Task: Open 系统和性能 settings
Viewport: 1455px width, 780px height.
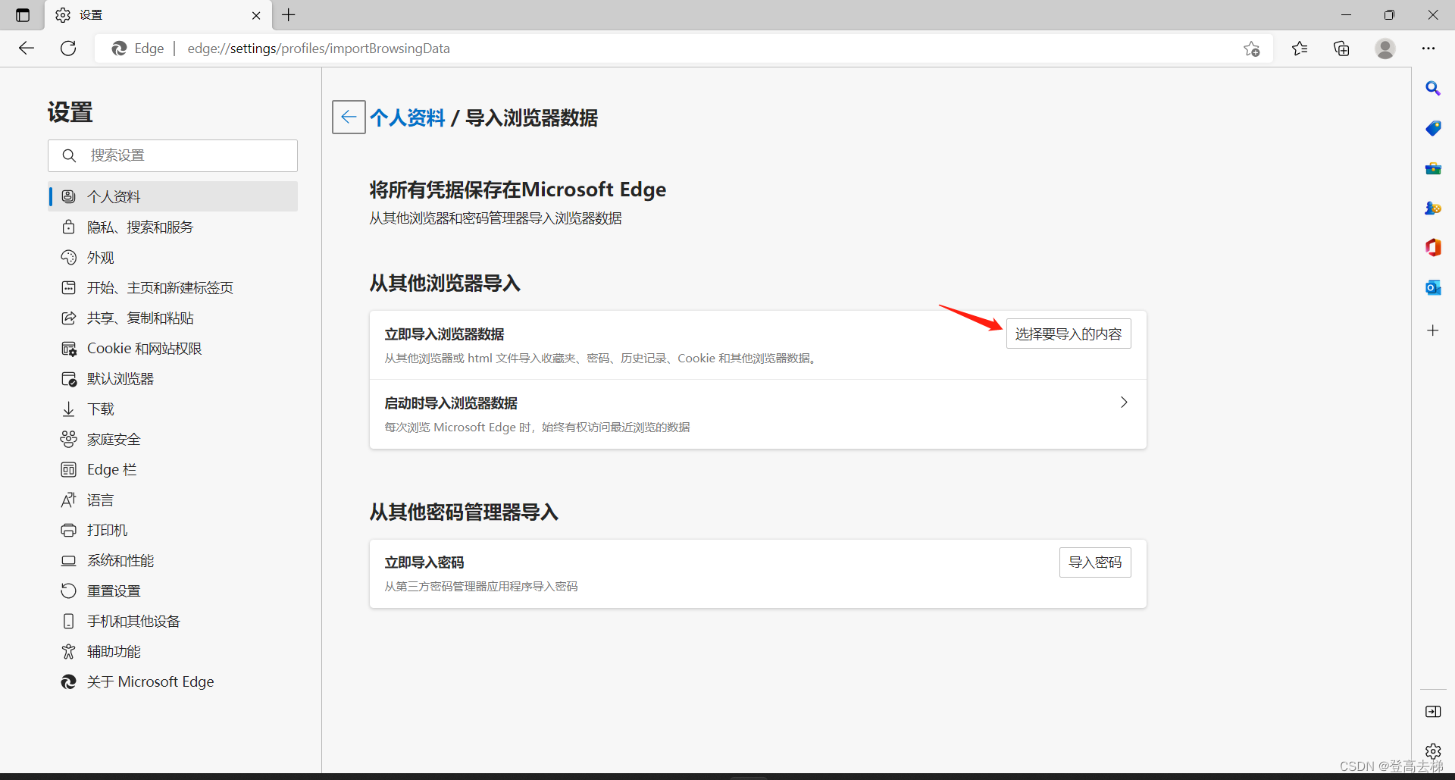Action: pyautogui.click(x=173, y=560)
